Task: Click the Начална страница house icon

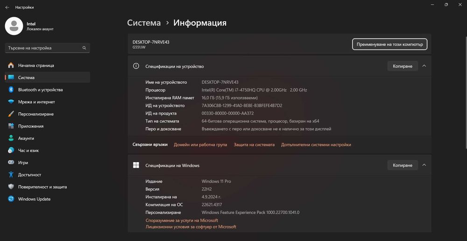Action: click(11, 65)
